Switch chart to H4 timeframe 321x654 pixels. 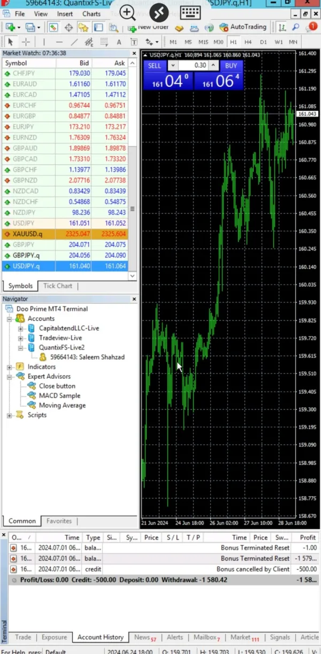248,42
